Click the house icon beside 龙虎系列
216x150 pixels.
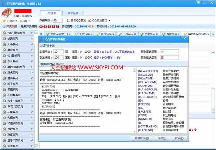(x=4, y=72)
